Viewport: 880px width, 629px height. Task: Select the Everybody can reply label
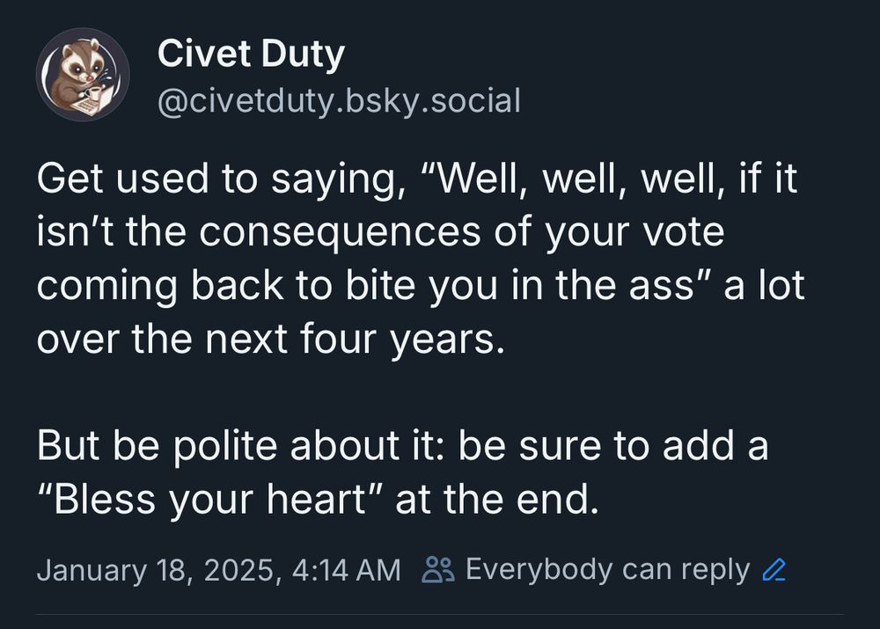(607, 570)
